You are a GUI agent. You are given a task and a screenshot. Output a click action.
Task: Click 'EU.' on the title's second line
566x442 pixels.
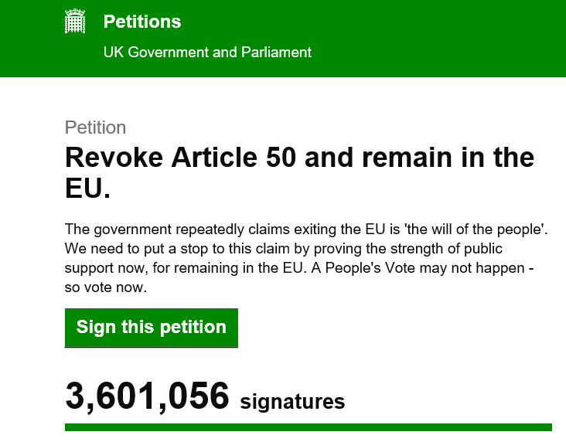click(87, 189)
